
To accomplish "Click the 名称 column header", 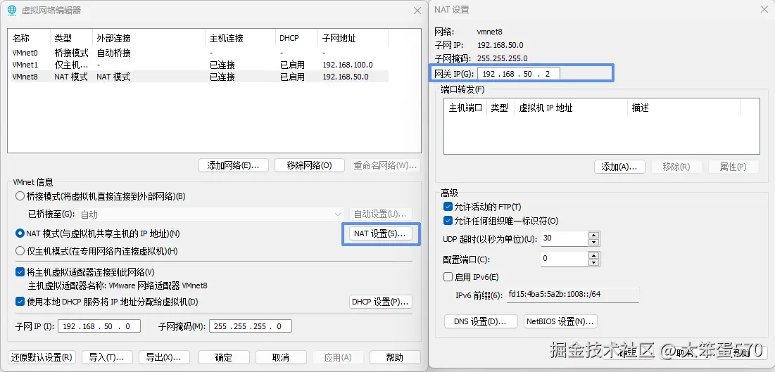I will point(29,38).
